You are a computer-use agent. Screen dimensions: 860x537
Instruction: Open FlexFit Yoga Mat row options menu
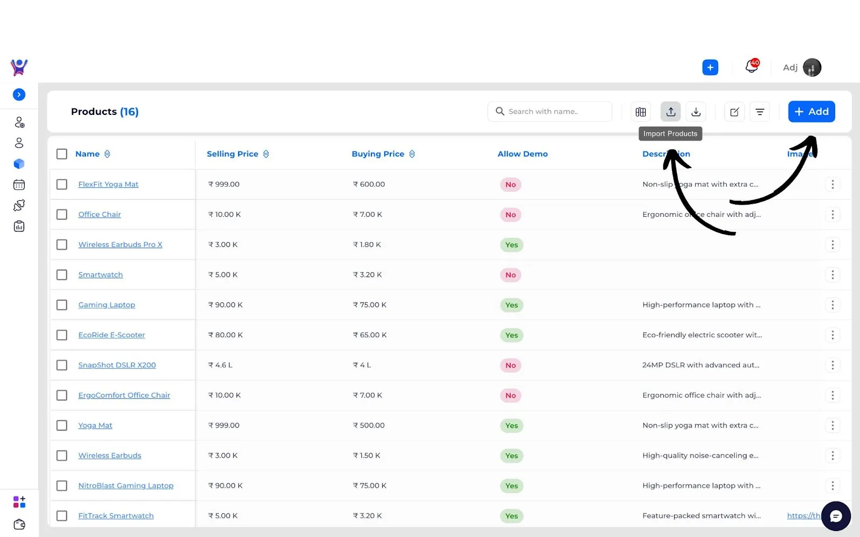[833, 184]
